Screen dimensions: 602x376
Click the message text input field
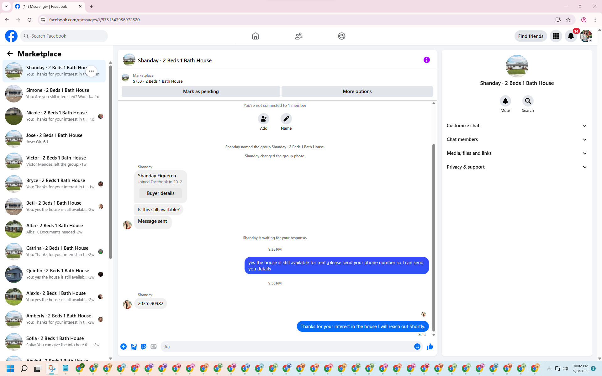tap(287, 347)
